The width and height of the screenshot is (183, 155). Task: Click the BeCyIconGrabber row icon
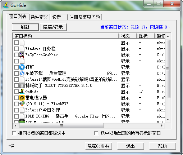pos(22,55)
